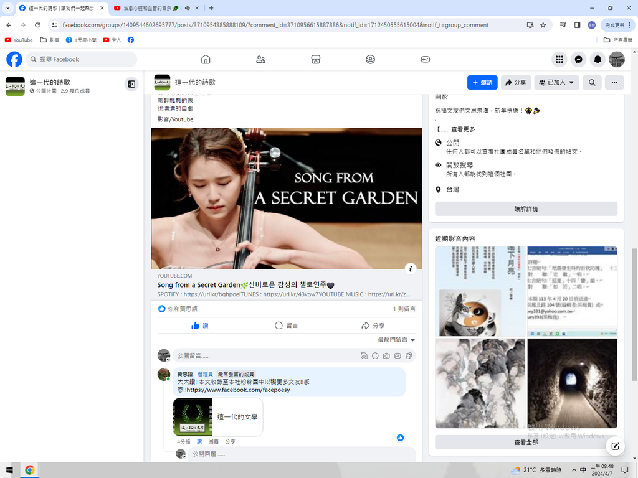Open the nine-dot Facebook menu grid
This screenshot has height=478, width=638.
559,59
